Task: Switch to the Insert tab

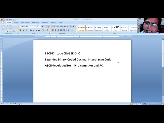Action: click(x=16, y=23)
